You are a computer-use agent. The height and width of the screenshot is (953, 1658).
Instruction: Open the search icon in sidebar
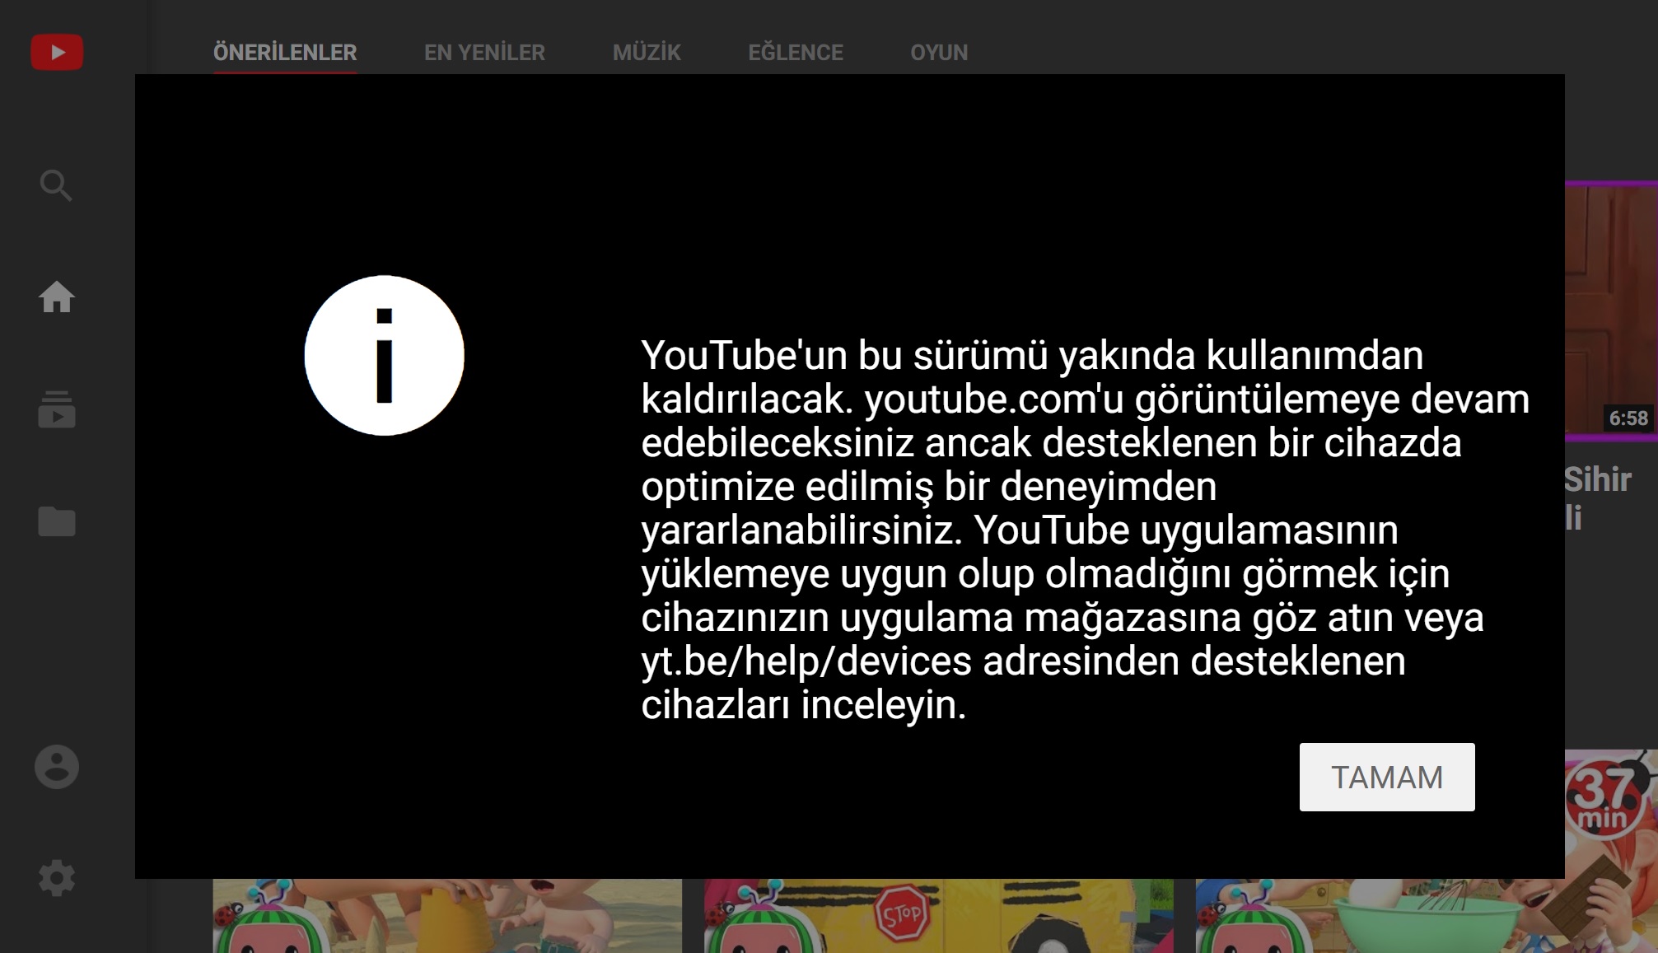pyautogui.click(x=56, y=185)
